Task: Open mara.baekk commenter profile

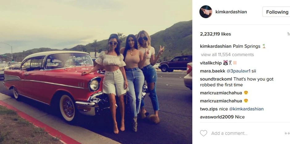Action: click(213, 71)
